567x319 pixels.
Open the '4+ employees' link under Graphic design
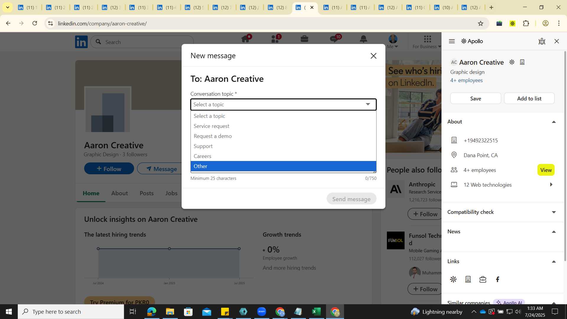(x=466, y=80)
